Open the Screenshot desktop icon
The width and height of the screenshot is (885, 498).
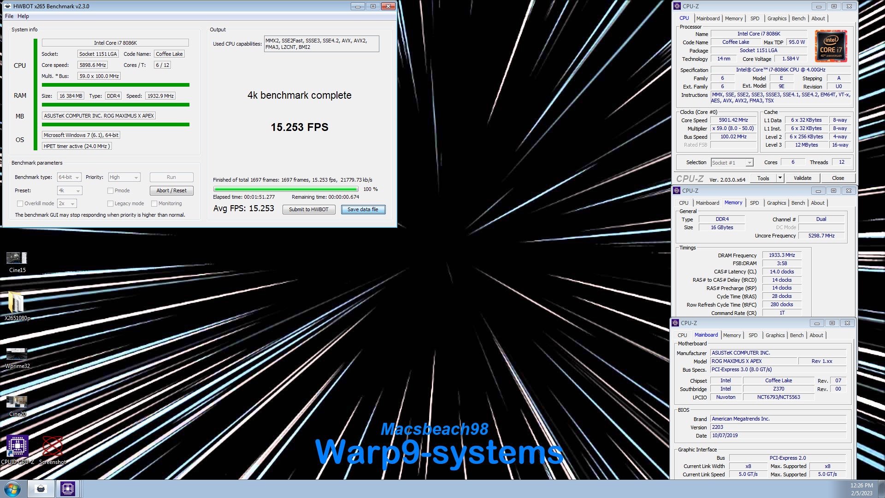pos(53,450)
